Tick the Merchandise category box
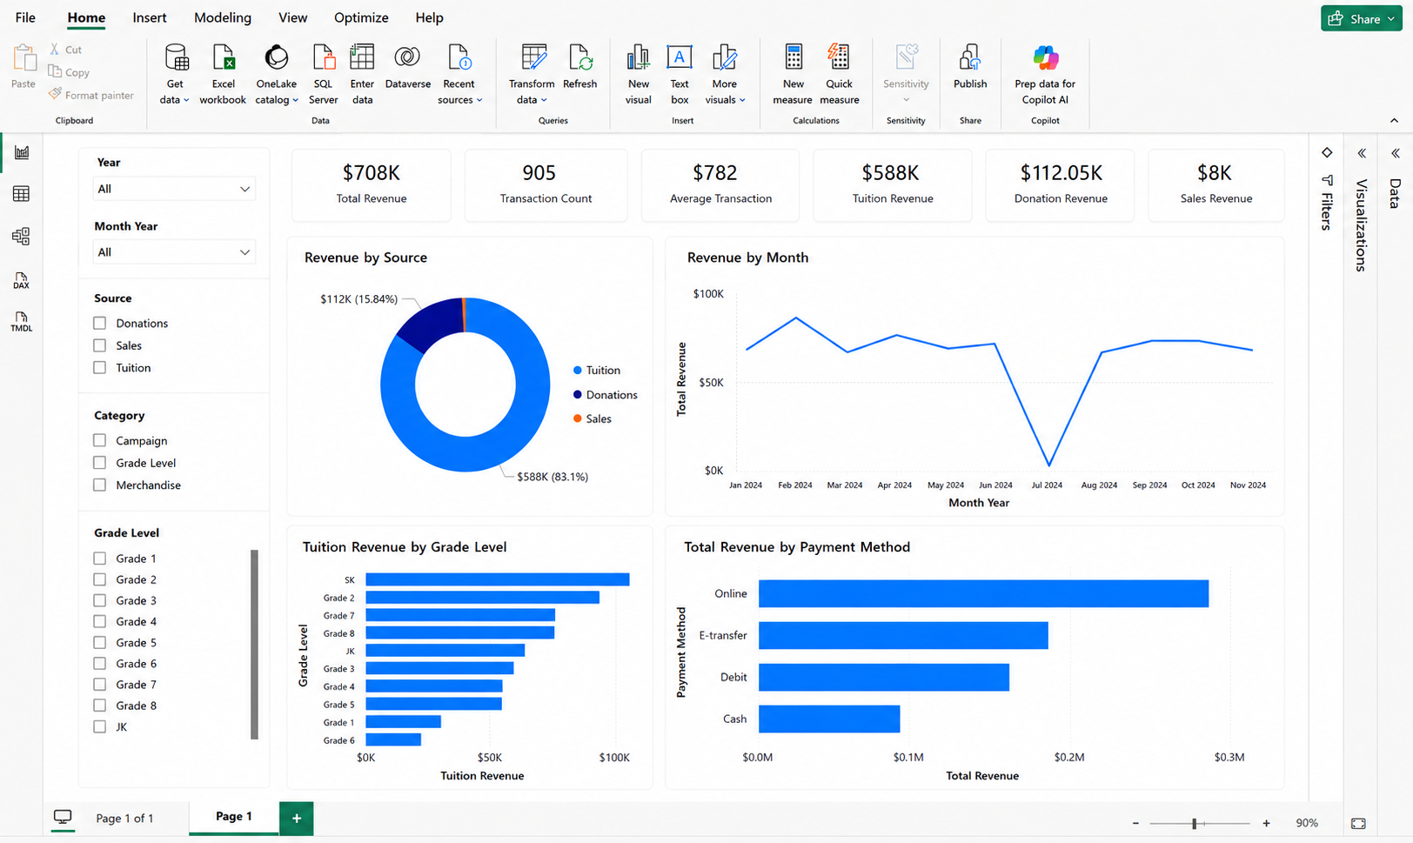The height and width of the screenshot is (843, 1413). click(x=100, y=485)
